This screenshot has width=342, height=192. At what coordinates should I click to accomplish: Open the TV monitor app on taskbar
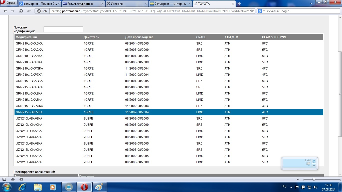pos(69,187)
